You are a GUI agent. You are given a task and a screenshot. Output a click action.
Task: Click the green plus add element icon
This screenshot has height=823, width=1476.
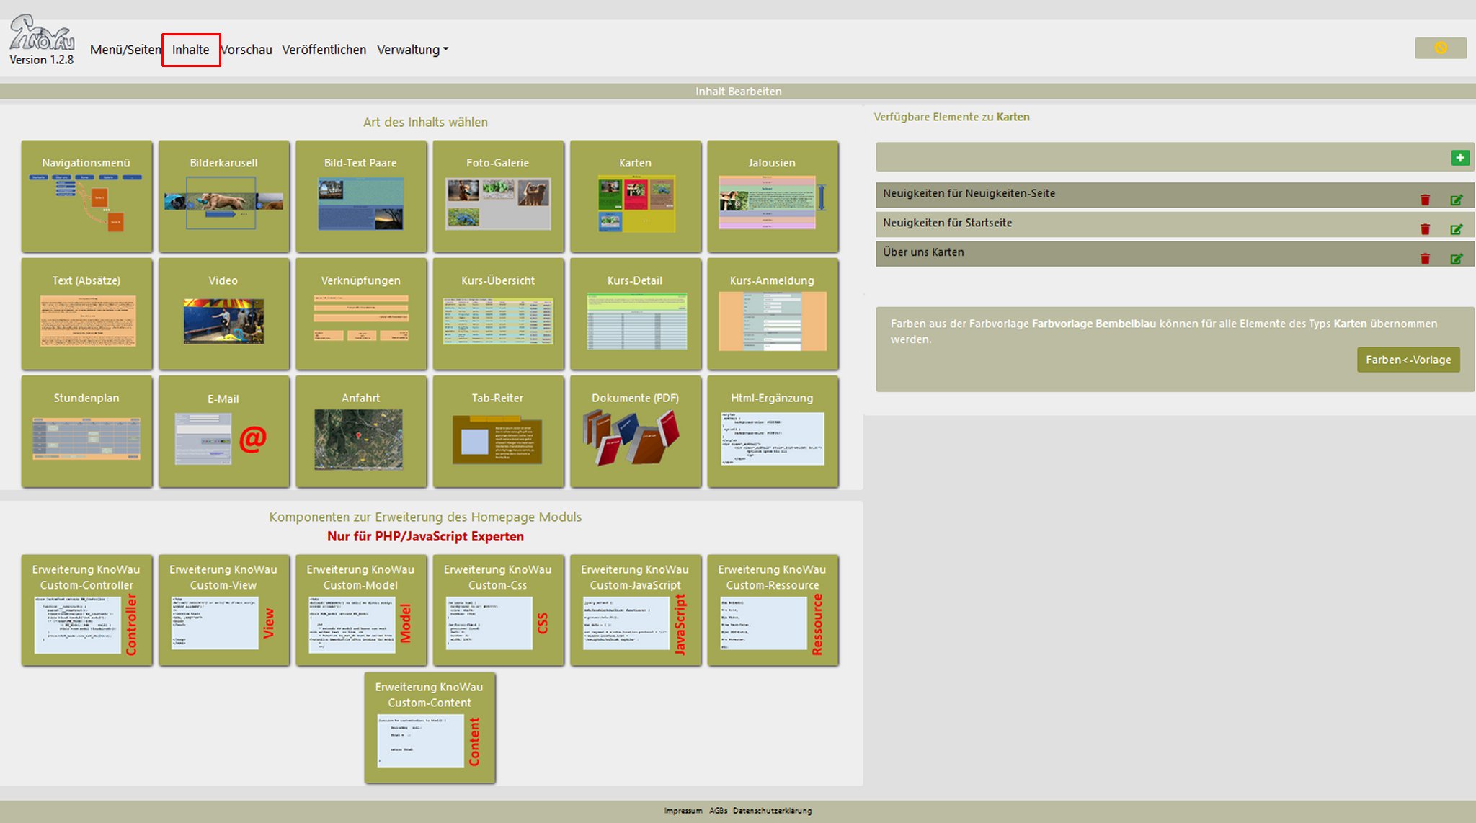click(x=1459, y=158)
